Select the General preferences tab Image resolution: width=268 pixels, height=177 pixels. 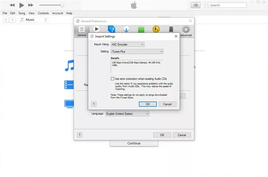(x=82, y=31)
